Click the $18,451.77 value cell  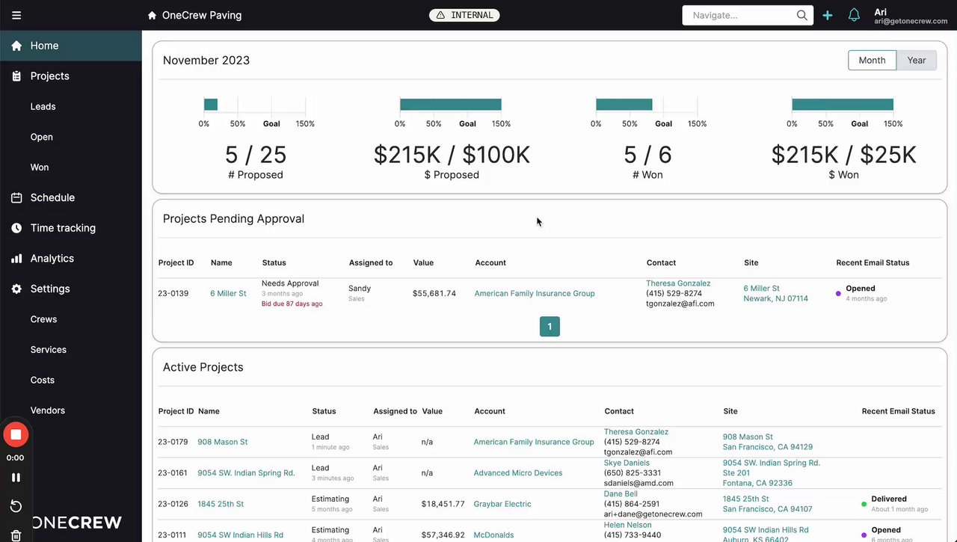tap(443, 504)
